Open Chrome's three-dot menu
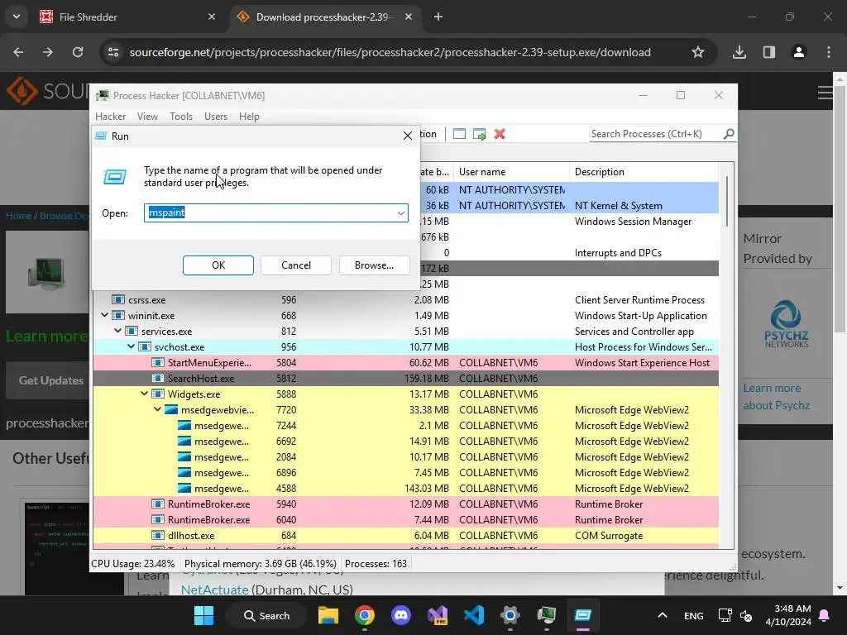The width and height of the screenshot is (847, 635). tap(829, 52)
